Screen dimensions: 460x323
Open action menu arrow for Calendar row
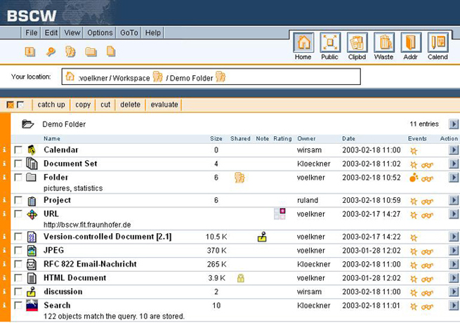tap(454, 150)
